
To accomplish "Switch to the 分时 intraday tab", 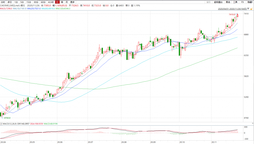I will tap(3, 2).
